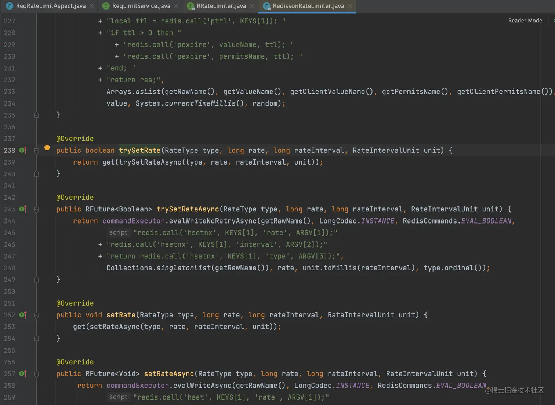Click the "end; " string on line 231
The width and height of the screenshot is (555, 405).
[121, 68]
